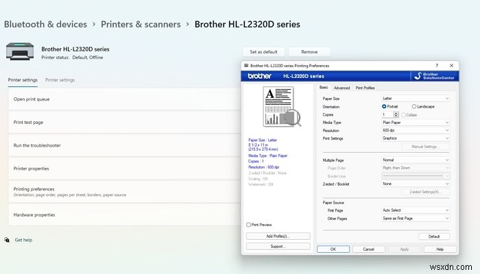Click the Set as default button

(x=263, y=51)
